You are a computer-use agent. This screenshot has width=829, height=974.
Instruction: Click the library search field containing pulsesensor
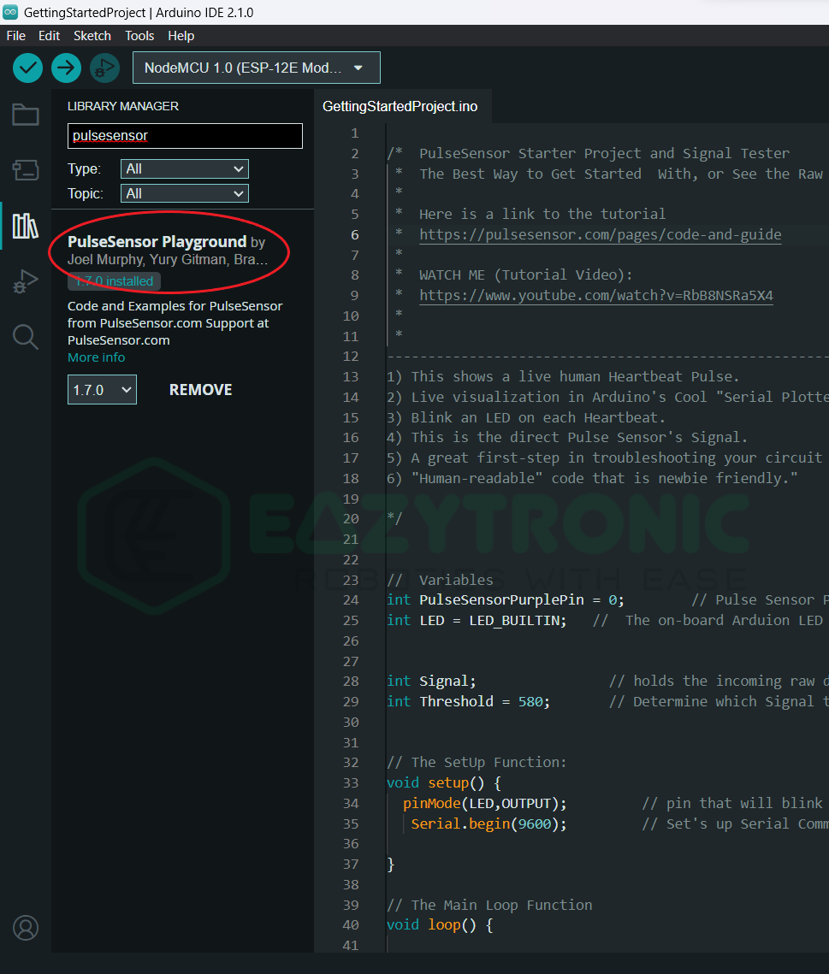coord(185,136)
